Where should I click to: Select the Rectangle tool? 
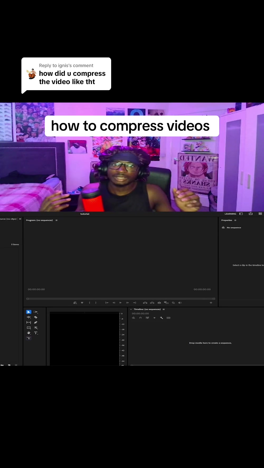click(x=29, y=328)
